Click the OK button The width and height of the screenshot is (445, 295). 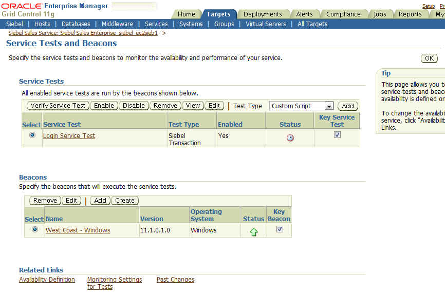pyautogui.click(x=429, y=58)
